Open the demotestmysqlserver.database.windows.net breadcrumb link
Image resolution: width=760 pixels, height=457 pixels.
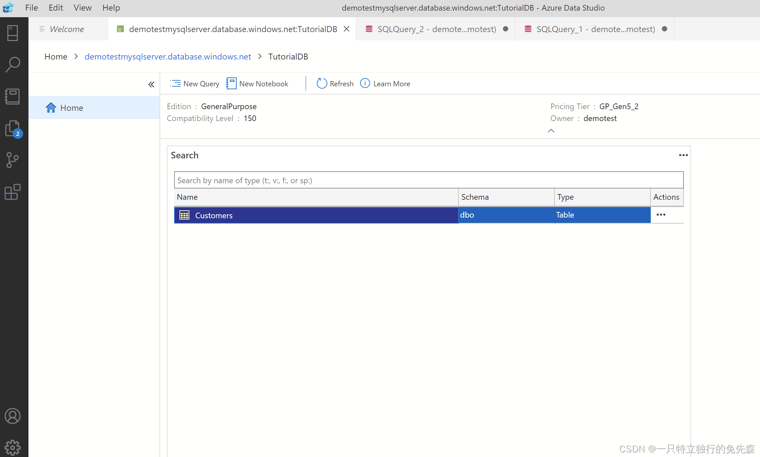[x=168, y=57]
